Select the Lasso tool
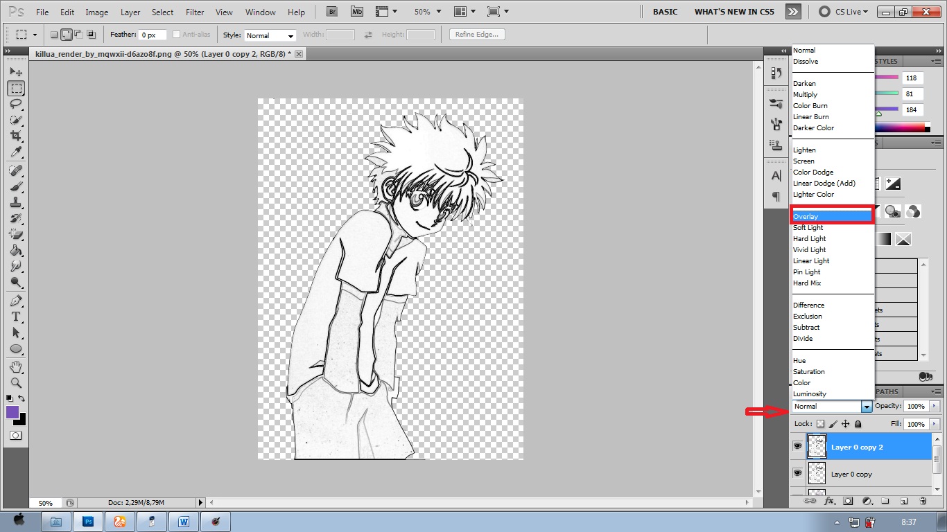This screenshot has height=532, width=947. pyautogui.click(x=16, y=104)
